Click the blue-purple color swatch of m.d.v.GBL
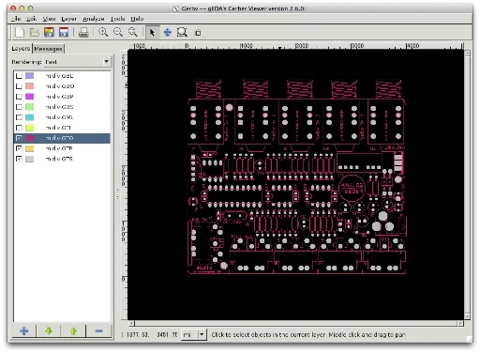480x353 pixels. (30, 76)
